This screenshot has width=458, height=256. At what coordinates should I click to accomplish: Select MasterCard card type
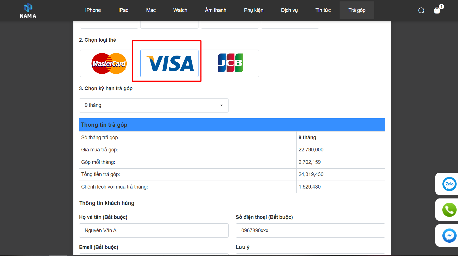[109, 64]
